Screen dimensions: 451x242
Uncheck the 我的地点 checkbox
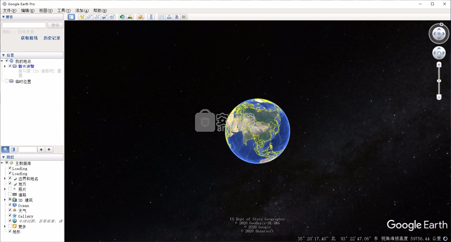7,61
